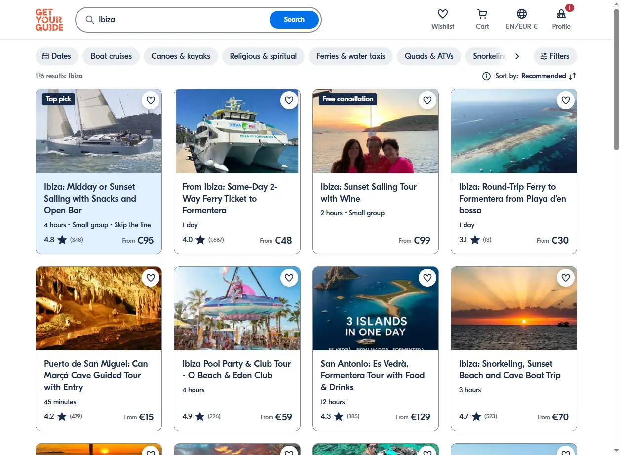The width and height of the screenshot is (620, 455).
Task: Open the Recommended sort dropdown
Action: (x=543, y=76)
